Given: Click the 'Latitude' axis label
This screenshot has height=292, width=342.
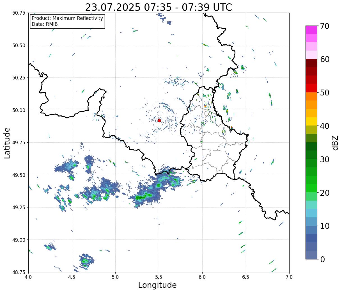Looking at the screenshot, I should tap(7, 143).
